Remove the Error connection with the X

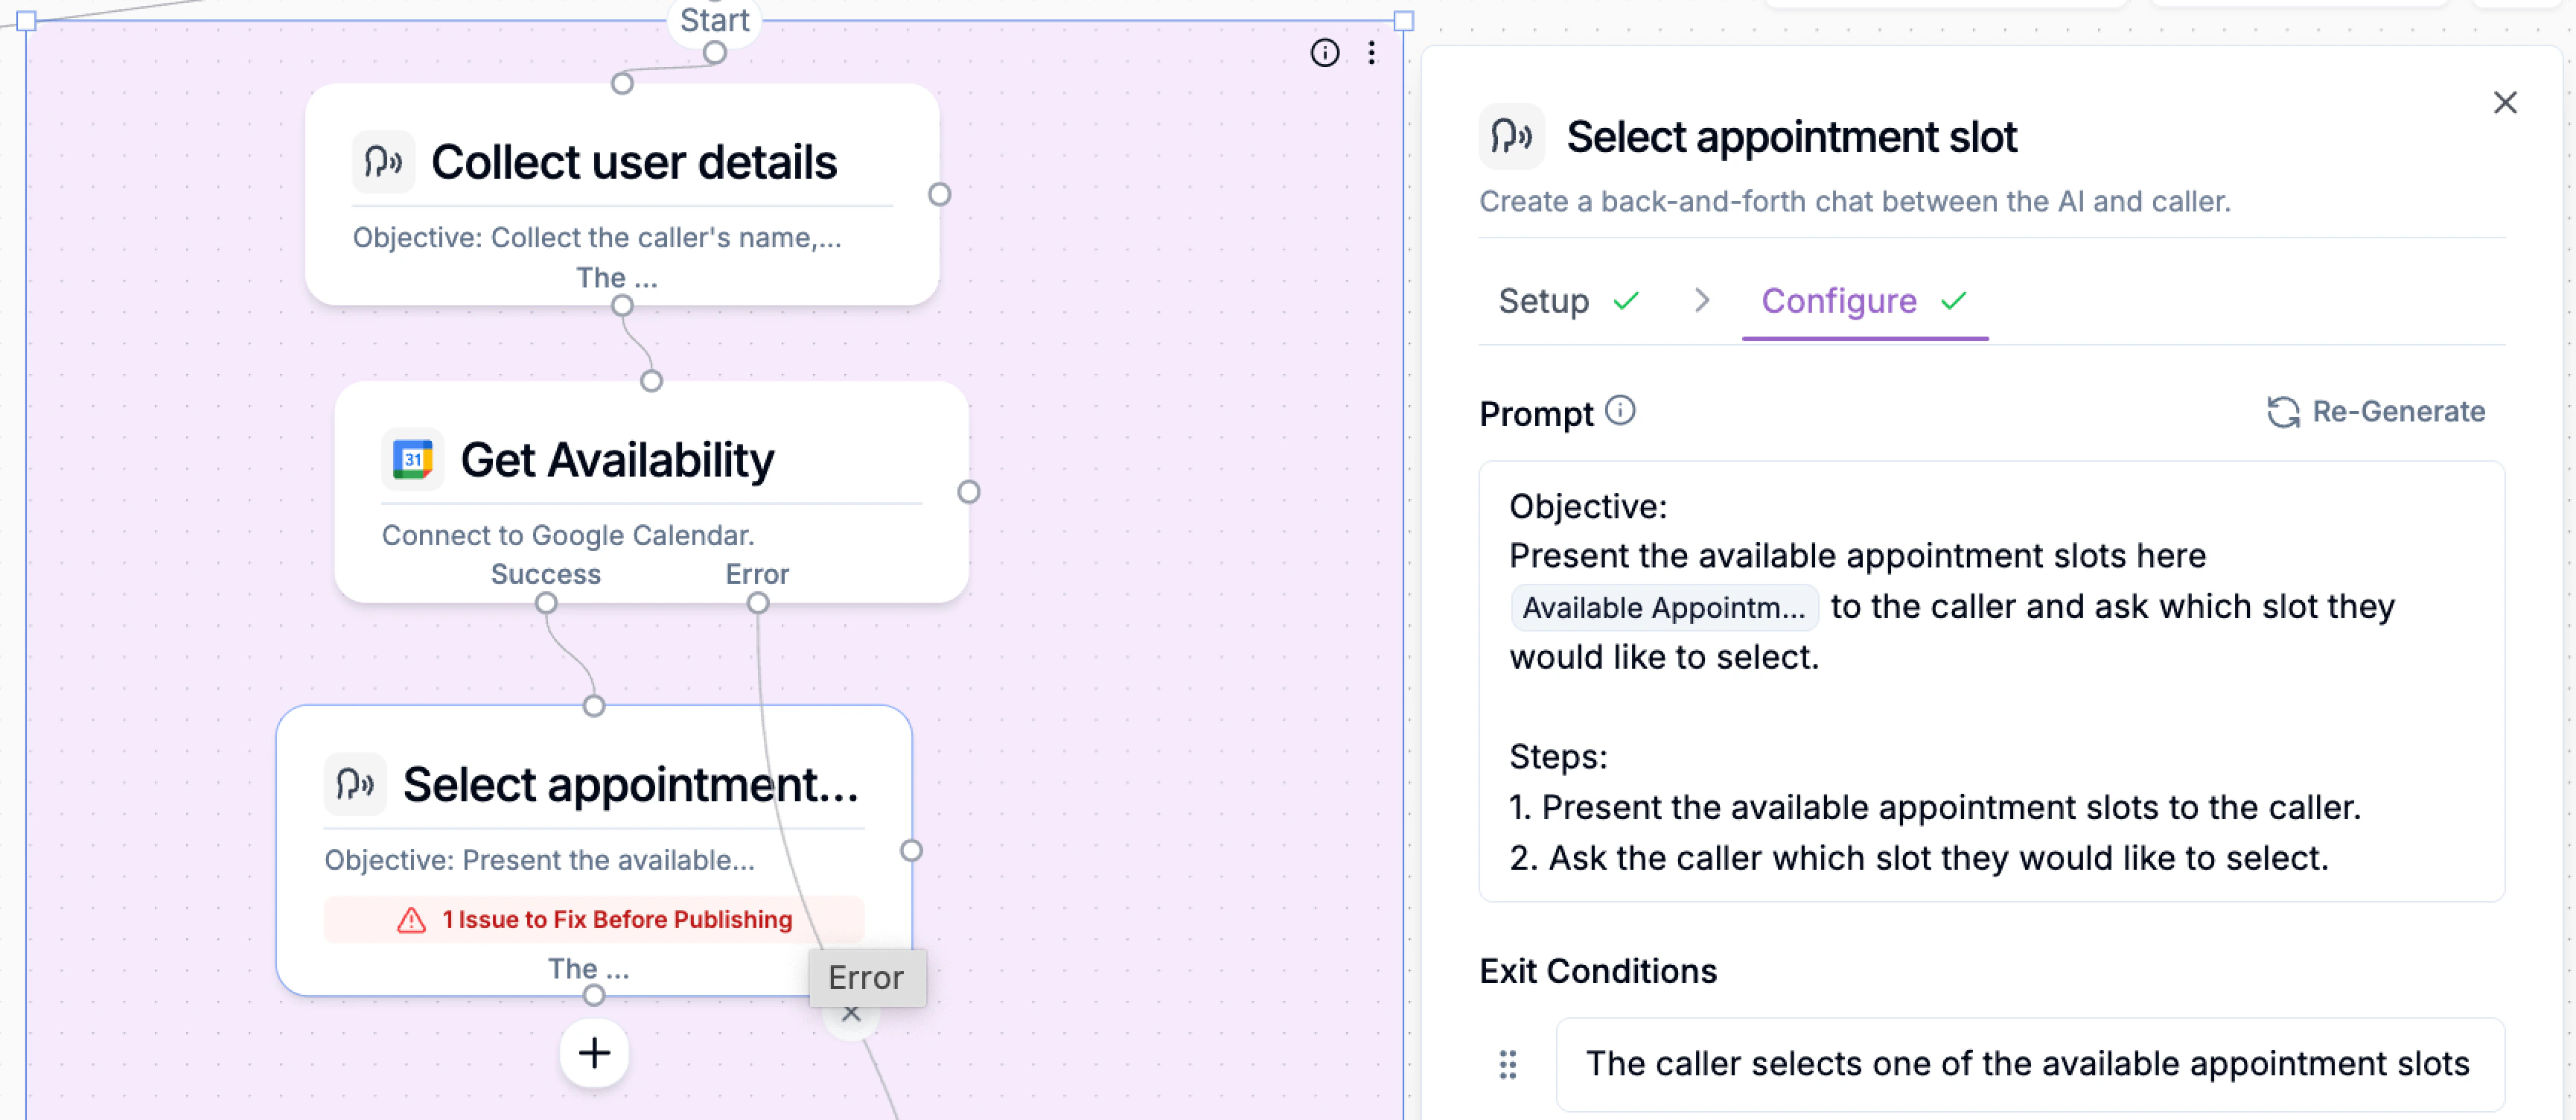[851, 1014]
